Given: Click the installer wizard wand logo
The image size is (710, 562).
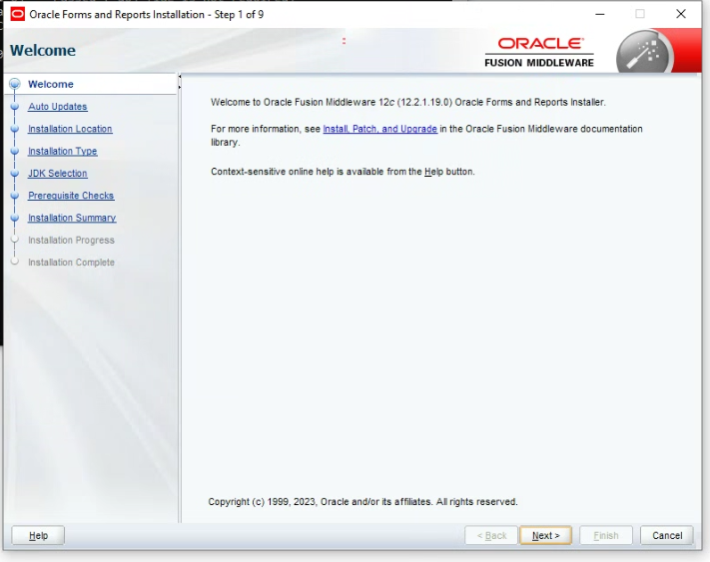Looking at the screenshot, I should (644, 52).
